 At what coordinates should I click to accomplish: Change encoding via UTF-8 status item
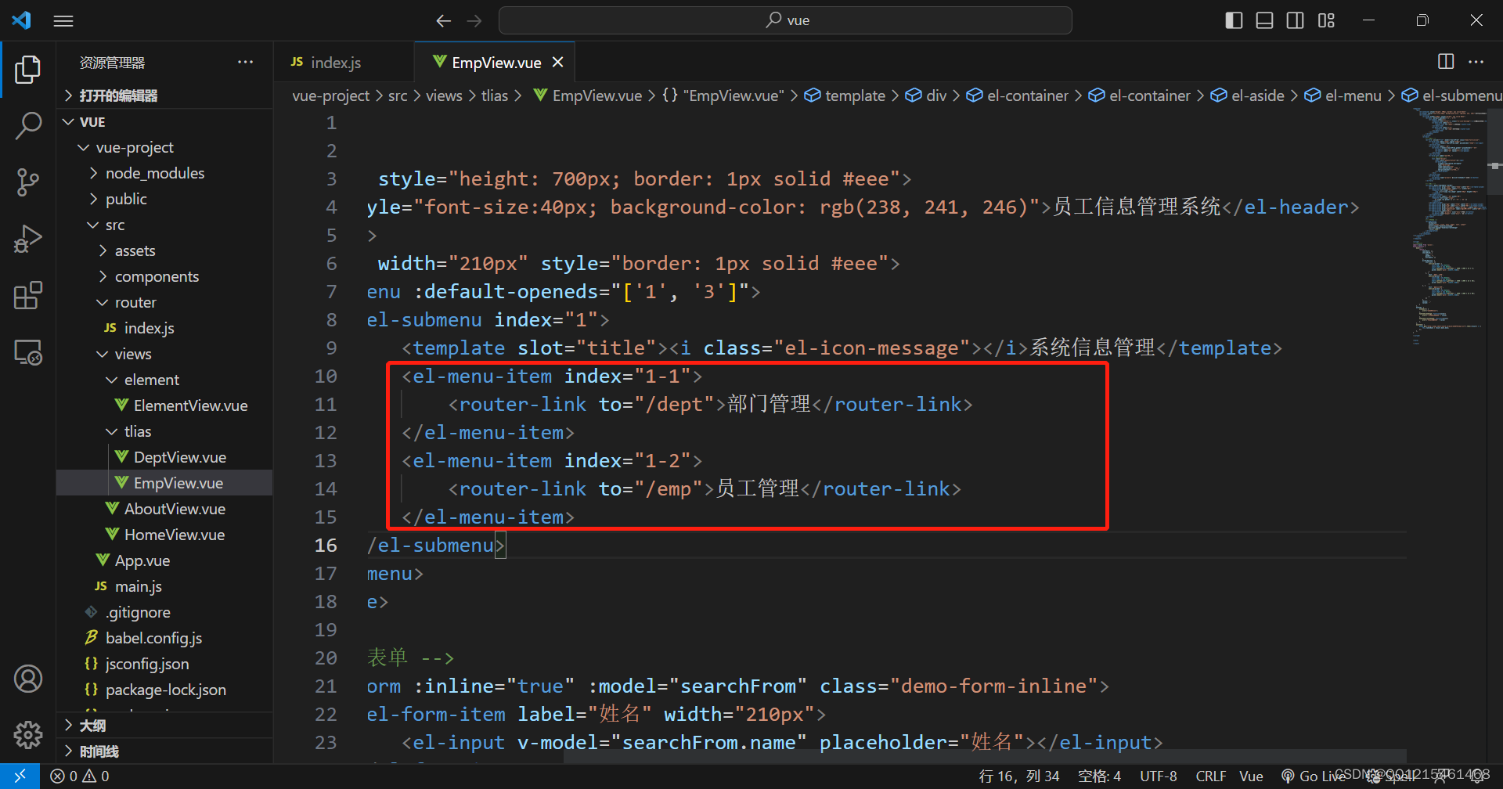(1159, 776)
